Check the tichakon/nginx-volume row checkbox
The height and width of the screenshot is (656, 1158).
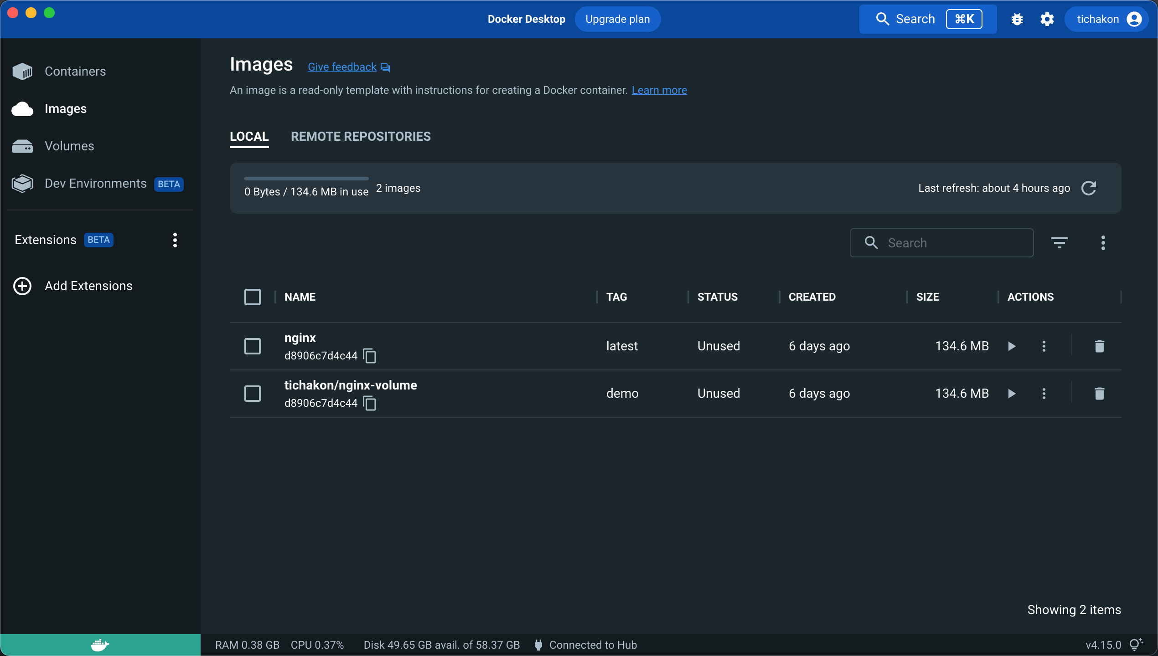point(252,393)
